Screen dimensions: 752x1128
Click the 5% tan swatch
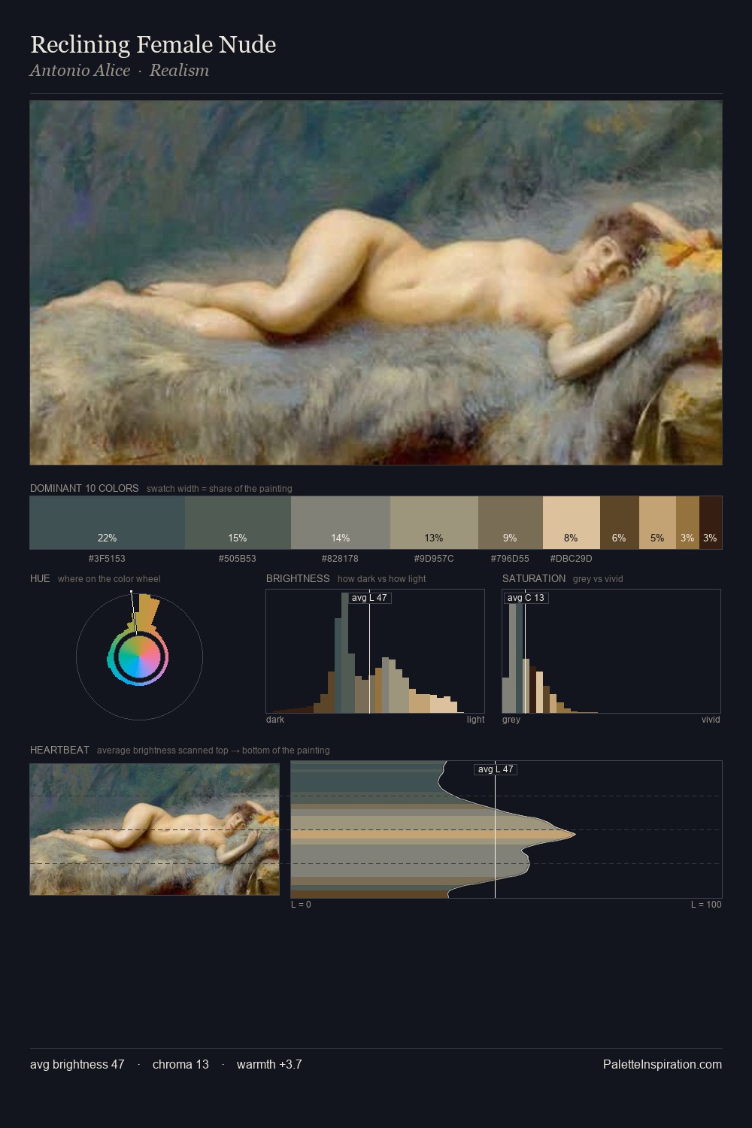click(657, 523)
